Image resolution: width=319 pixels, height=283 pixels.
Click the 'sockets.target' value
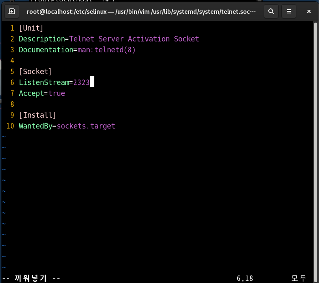(86, 126)
